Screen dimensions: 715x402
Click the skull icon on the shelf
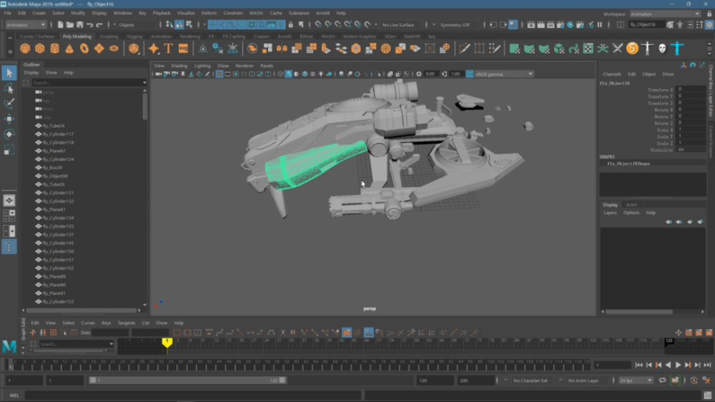pos(662,49)
